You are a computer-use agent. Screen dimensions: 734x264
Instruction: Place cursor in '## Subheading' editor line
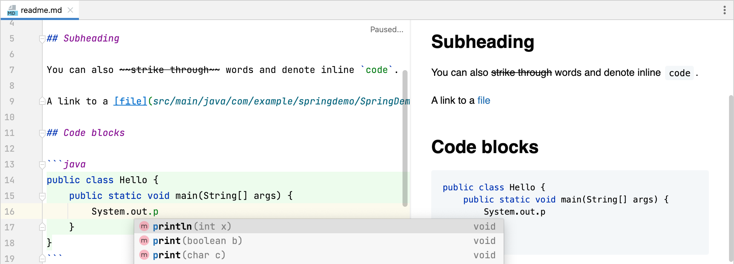point(83,38)
